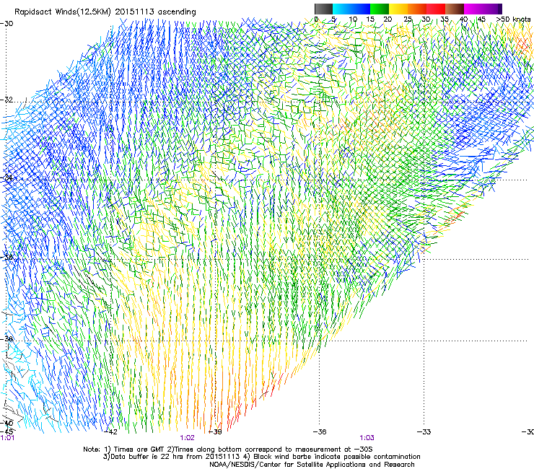Click the purple '1:02' time marker
Image resolution: width=534 pixels, height=469 pixels.
(188, 438)
